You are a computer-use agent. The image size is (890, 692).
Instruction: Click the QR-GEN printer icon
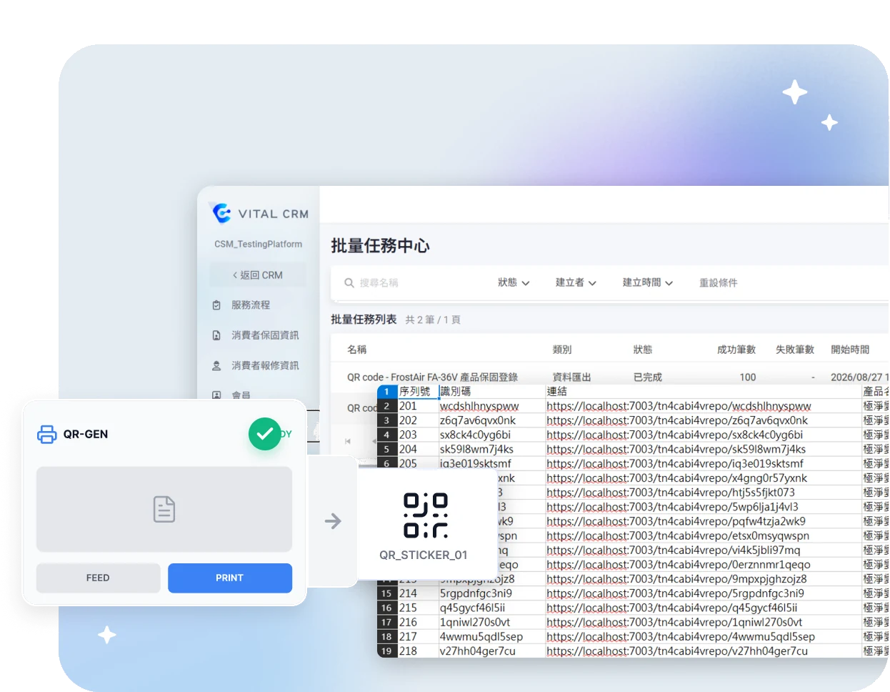(47, 434)
